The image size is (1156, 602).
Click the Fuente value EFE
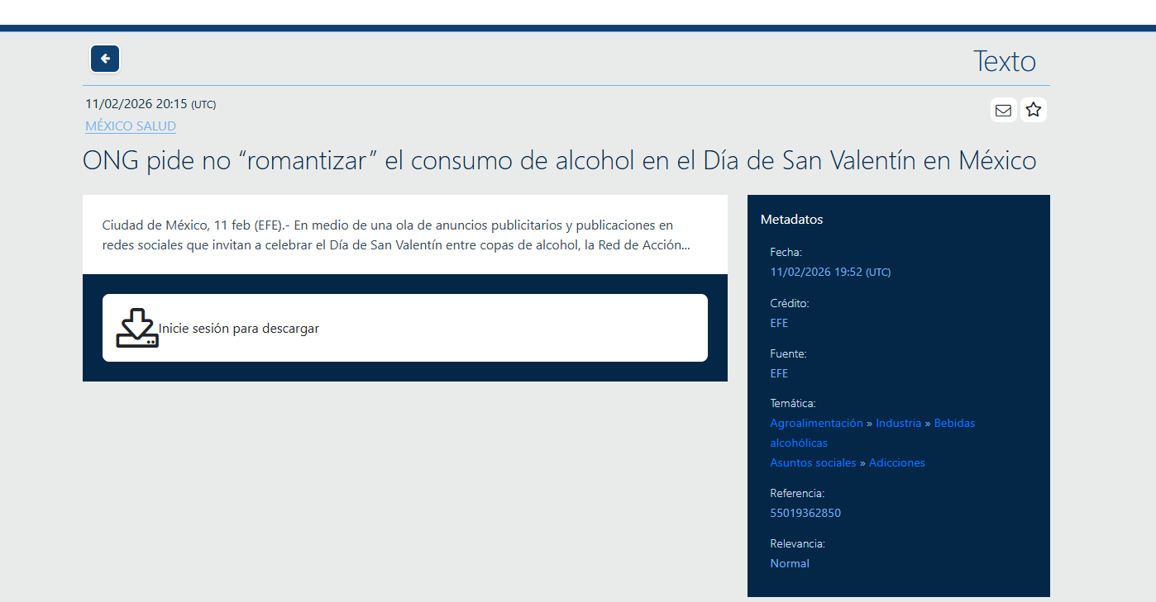779,373
